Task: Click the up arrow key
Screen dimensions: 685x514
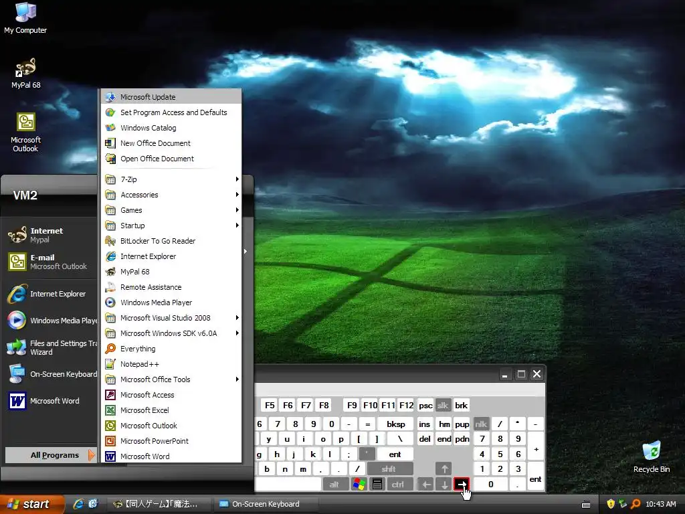Action: (444, 469)
